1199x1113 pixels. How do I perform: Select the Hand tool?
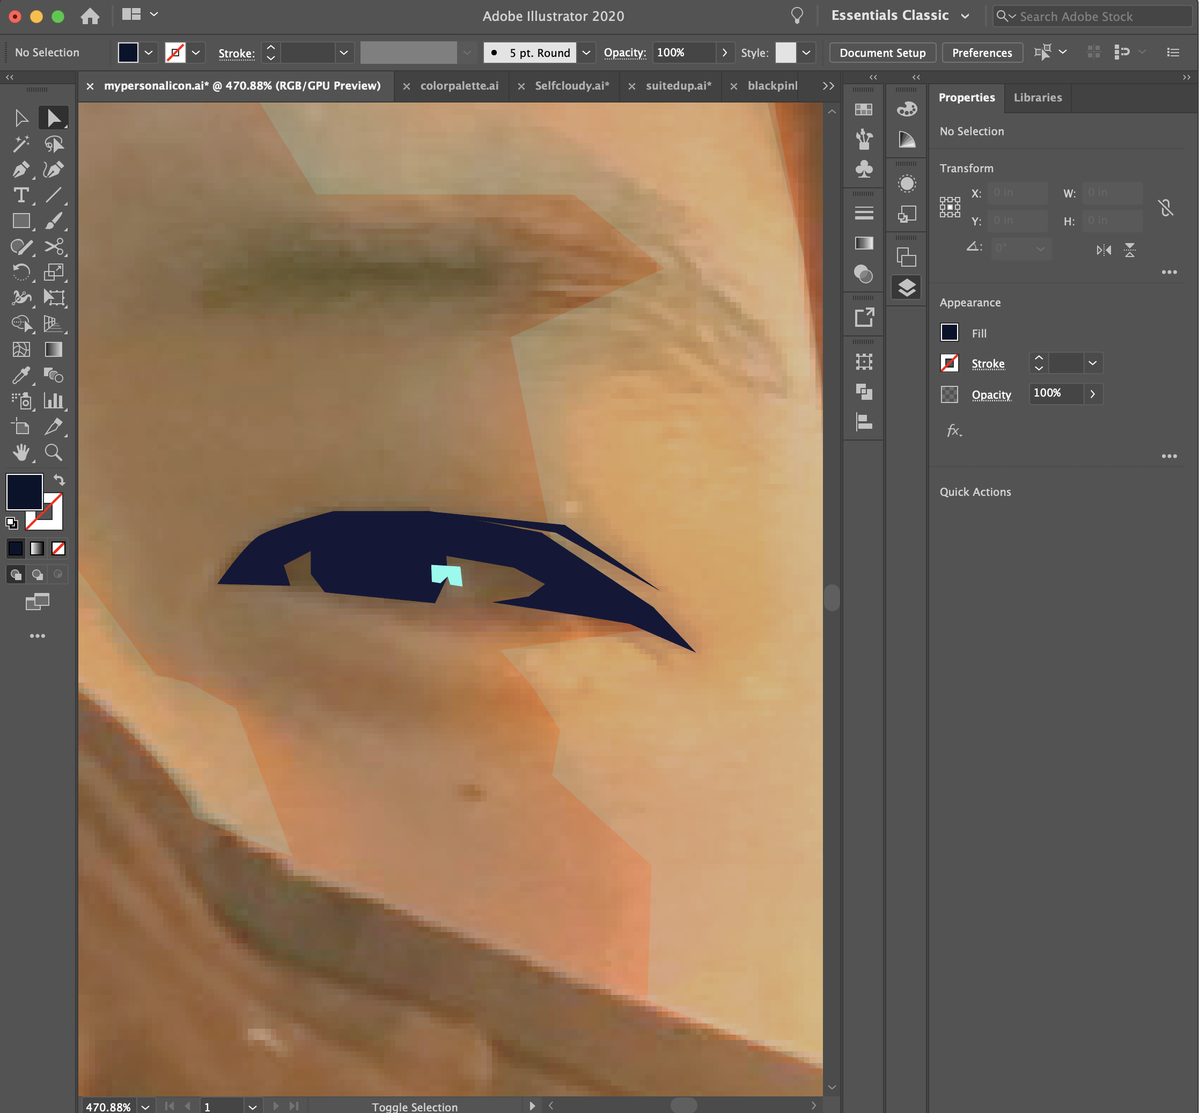pos(21,452)
